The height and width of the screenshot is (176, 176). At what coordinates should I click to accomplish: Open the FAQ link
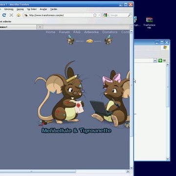pyautogui.click(x=77, y=32)
